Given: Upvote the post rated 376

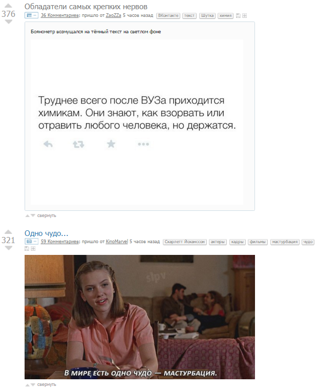Looking at the screenshot, I should tap(8, 6).
